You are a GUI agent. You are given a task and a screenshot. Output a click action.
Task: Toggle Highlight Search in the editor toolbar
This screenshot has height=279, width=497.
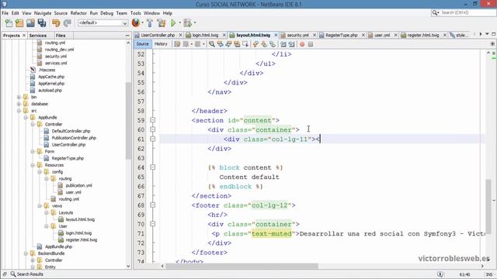[237, 44]
